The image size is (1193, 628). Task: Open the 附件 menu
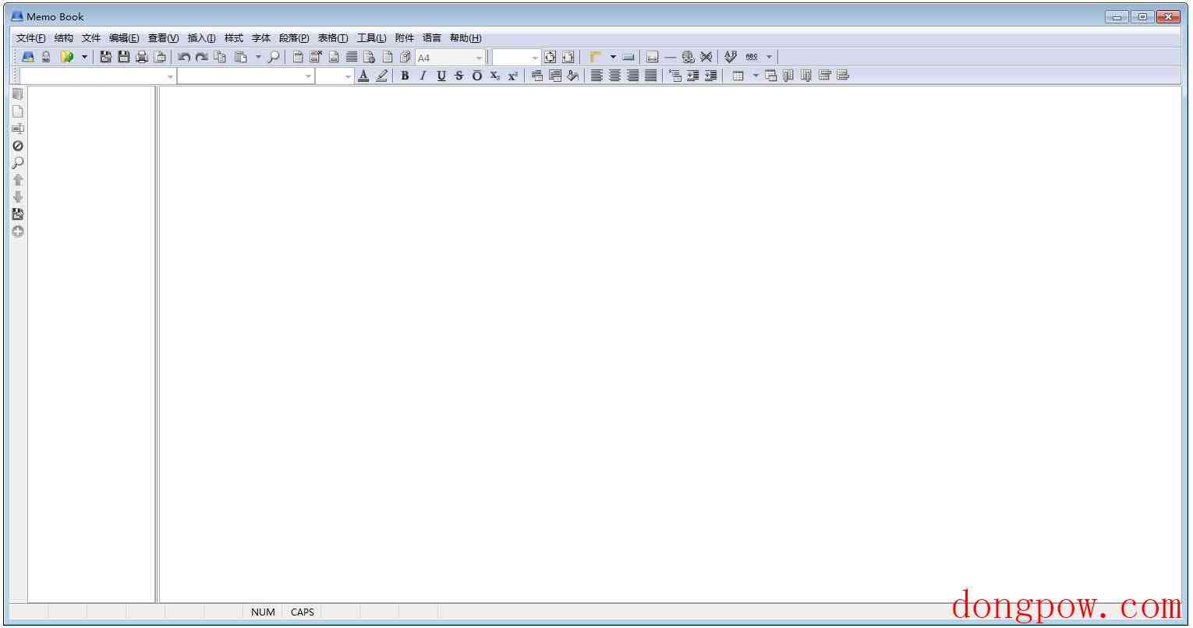coord(405,38)
